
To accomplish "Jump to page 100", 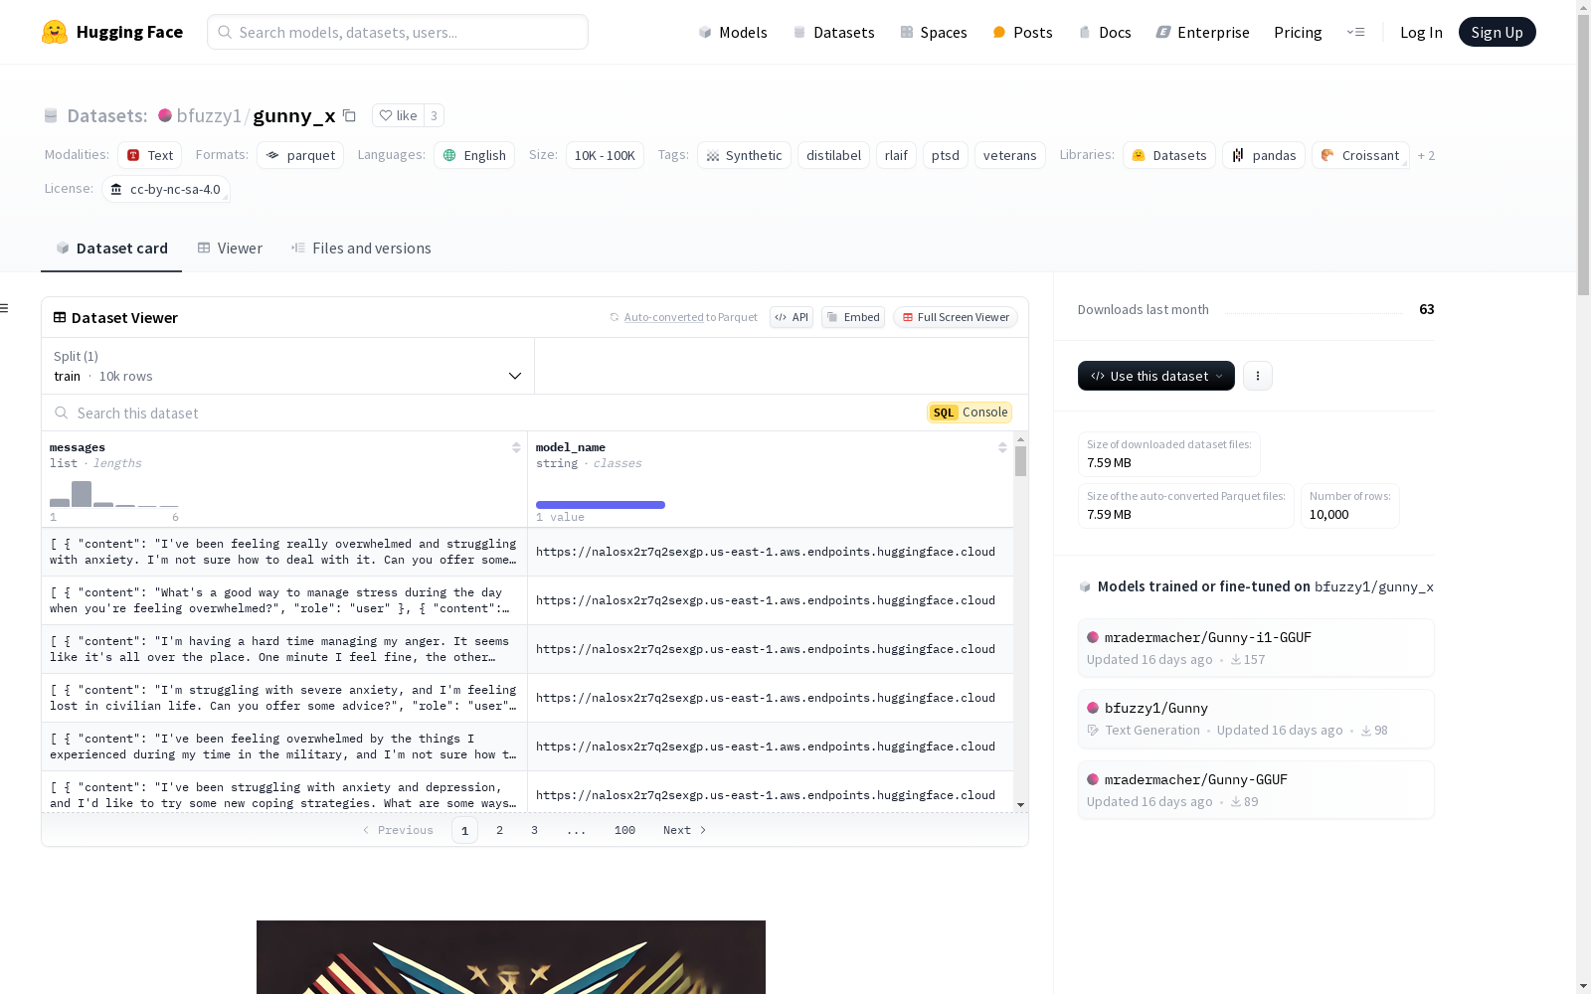I will (x=624, y=830).
